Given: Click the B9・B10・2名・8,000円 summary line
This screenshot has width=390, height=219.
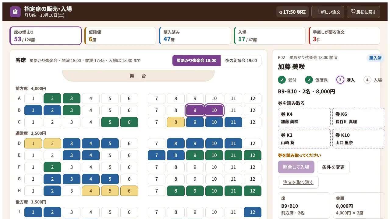Looking at the screenshot, I should (307, 92).
